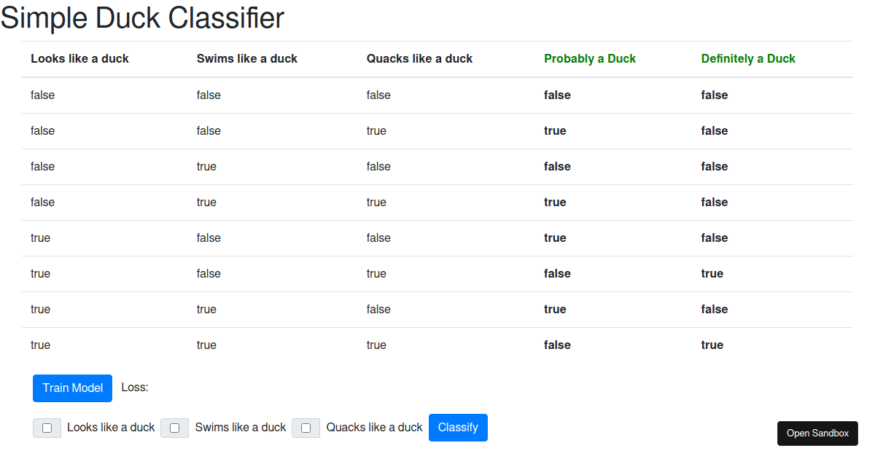Click the green 'Probably a Duck' header
This screenshot has width=875, height=459.
click(590, 58)
